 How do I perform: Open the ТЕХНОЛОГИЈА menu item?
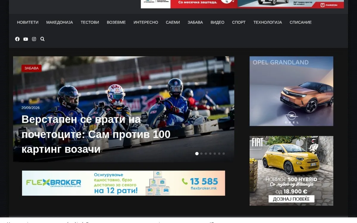click(x=267, y=22)
